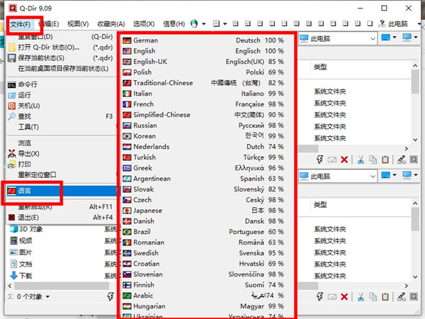Image resolution: width=425 pixels, height=319 pixels.
Task: Click the red X delete icon in lower-right pane
Action: pyautogui.click(x=344, y=296)
